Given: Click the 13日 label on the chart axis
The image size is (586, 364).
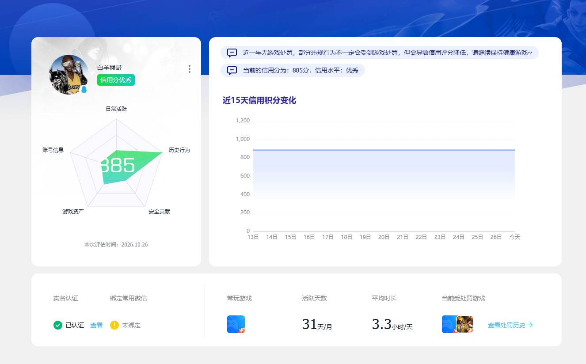Looking at the screenshot, I should pos(253,237).
